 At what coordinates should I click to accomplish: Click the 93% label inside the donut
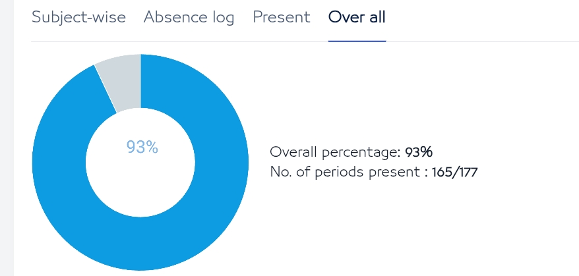pyautogui.click(x=142, y=148)
